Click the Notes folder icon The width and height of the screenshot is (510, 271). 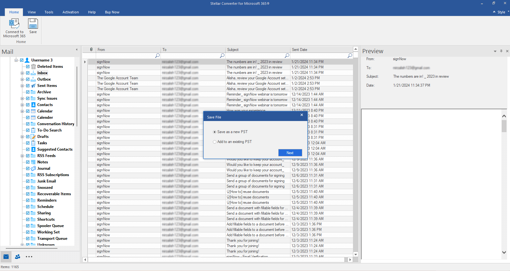(33, 162)
